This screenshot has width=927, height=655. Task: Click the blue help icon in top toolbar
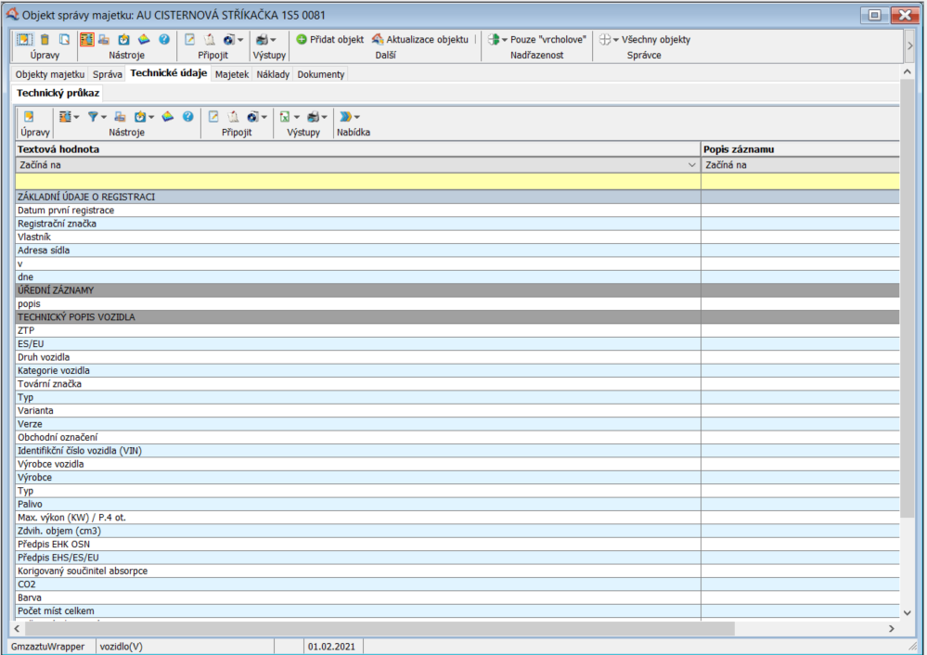pyautogui.click(x=164, y=40)
